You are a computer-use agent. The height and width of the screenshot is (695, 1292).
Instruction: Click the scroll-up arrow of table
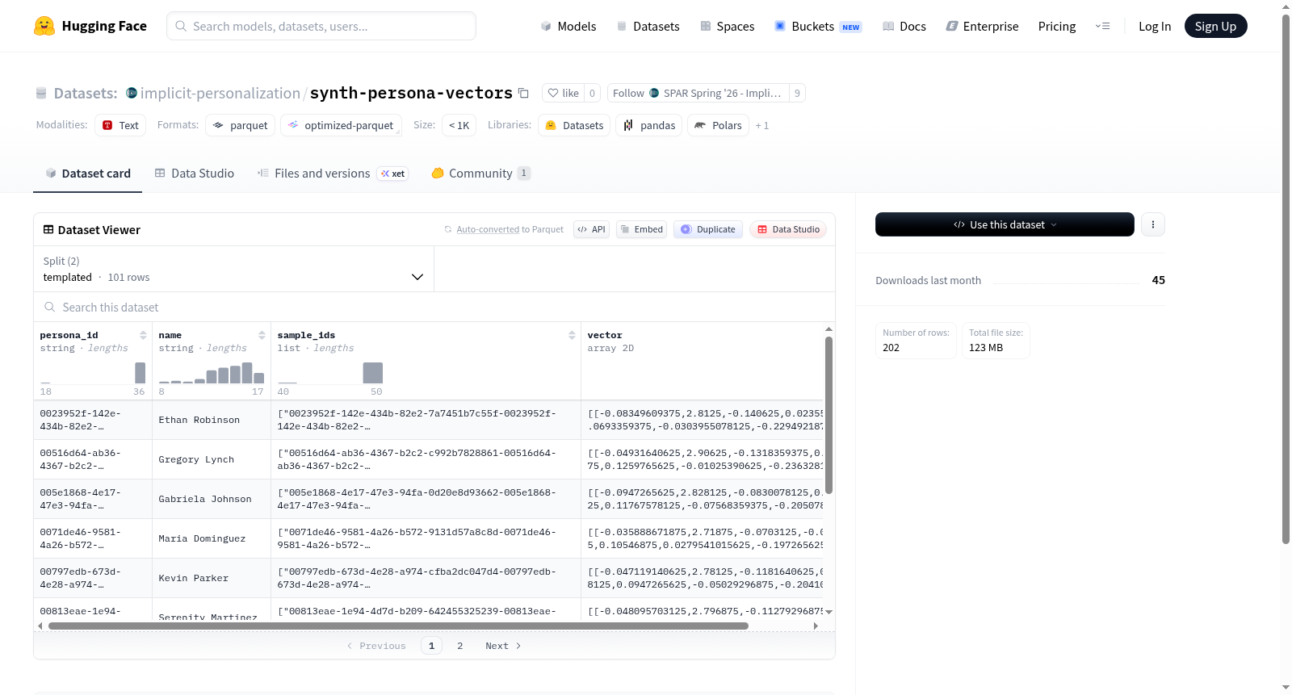[828, 329]
